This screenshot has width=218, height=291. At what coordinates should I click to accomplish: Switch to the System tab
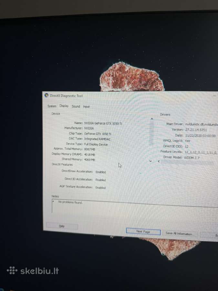point(52,106)
